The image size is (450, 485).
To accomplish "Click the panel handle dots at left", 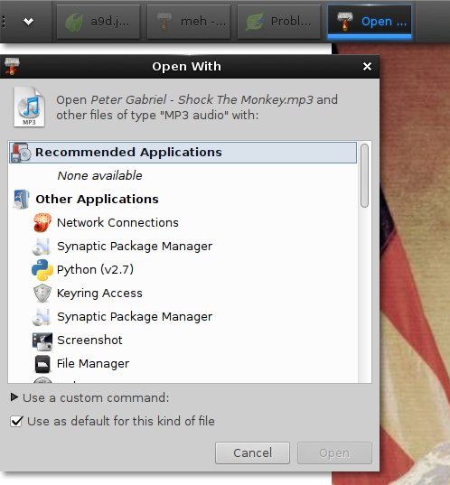I will pos(4,22).
